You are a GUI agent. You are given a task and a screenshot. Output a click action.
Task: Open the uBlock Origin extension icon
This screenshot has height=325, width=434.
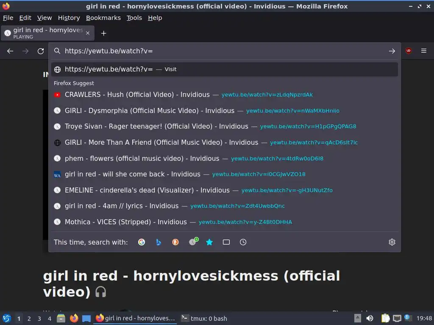click(408, 51)
